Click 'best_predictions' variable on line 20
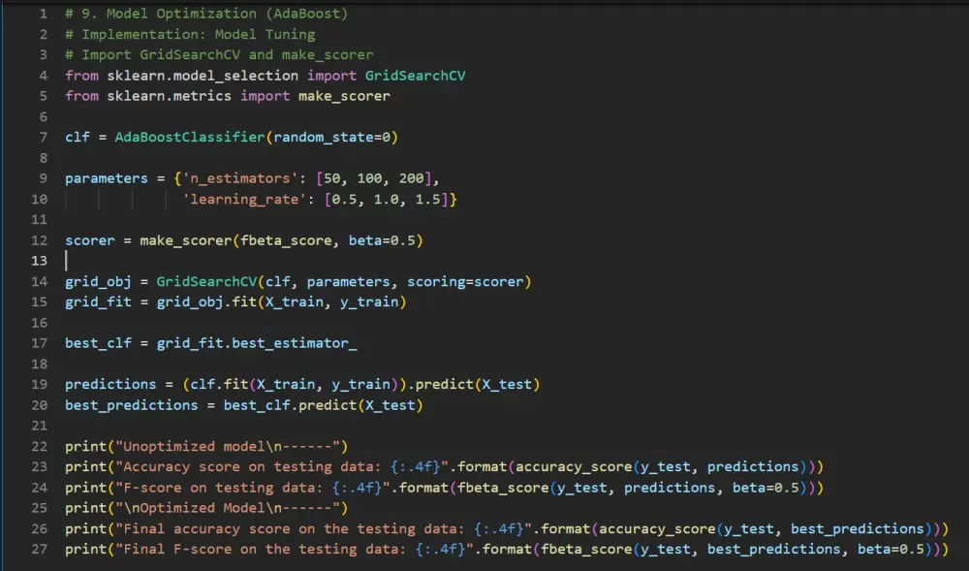 coord(132,405)
